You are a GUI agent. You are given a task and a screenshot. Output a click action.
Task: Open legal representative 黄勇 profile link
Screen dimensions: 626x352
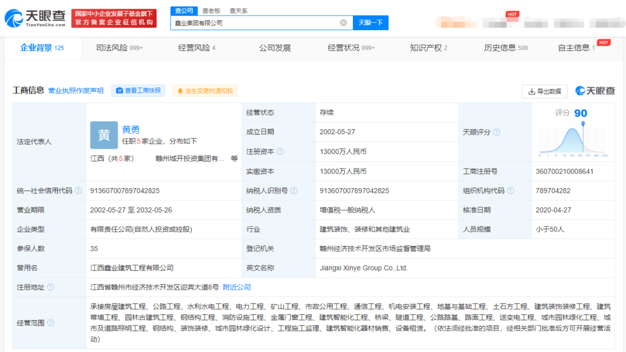(130, 129)
